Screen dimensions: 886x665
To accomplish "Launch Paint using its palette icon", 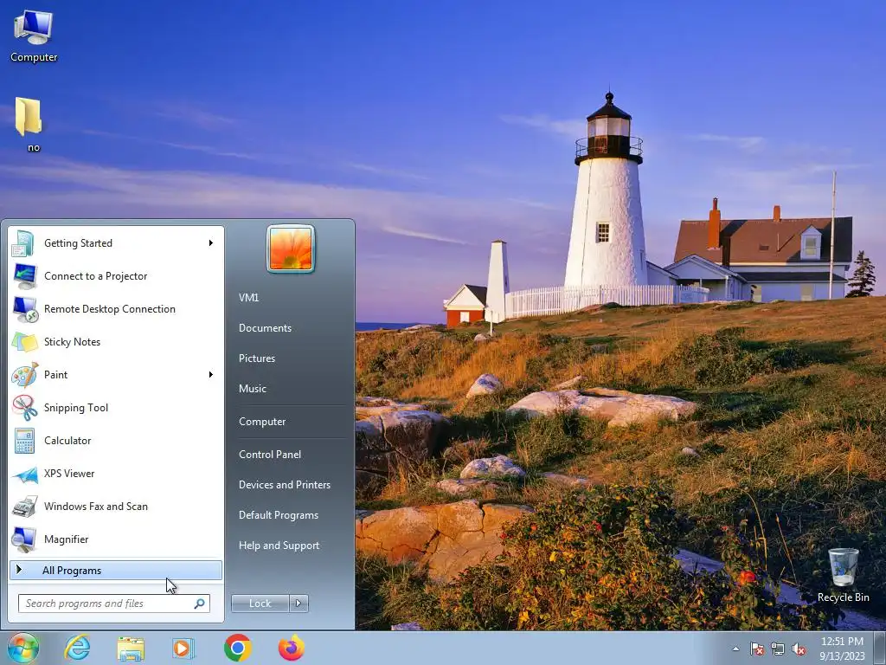I will point(24,375).
